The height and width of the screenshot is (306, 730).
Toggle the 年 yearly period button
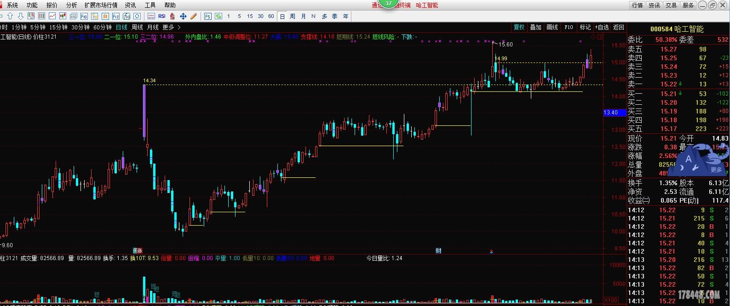click(345, 16)
